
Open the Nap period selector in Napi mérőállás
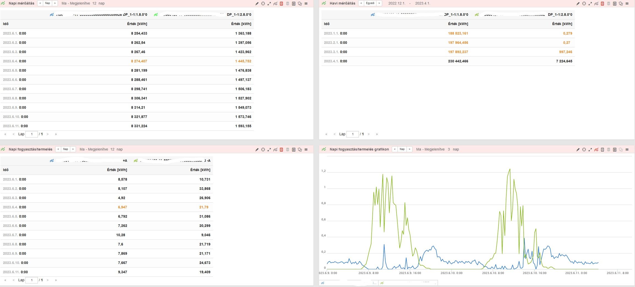(48, 3)
